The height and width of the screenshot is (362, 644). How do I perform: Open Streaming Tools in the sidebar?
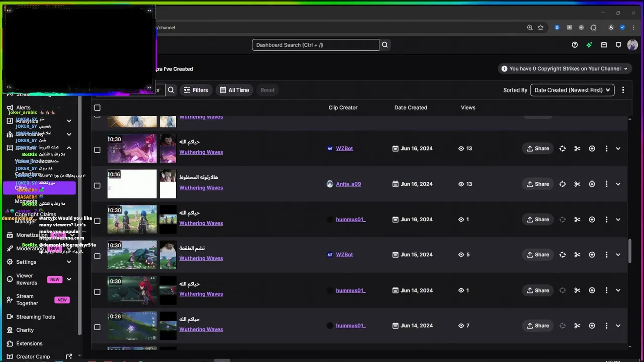35,317
